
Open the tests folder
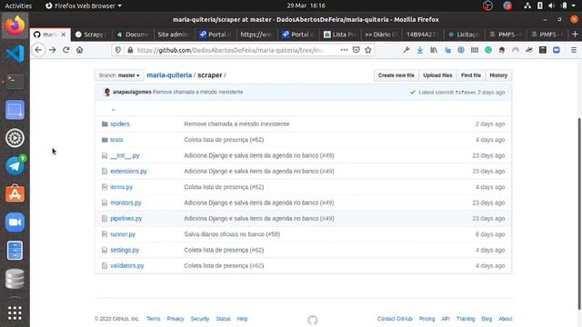click(x=116, y=140)
